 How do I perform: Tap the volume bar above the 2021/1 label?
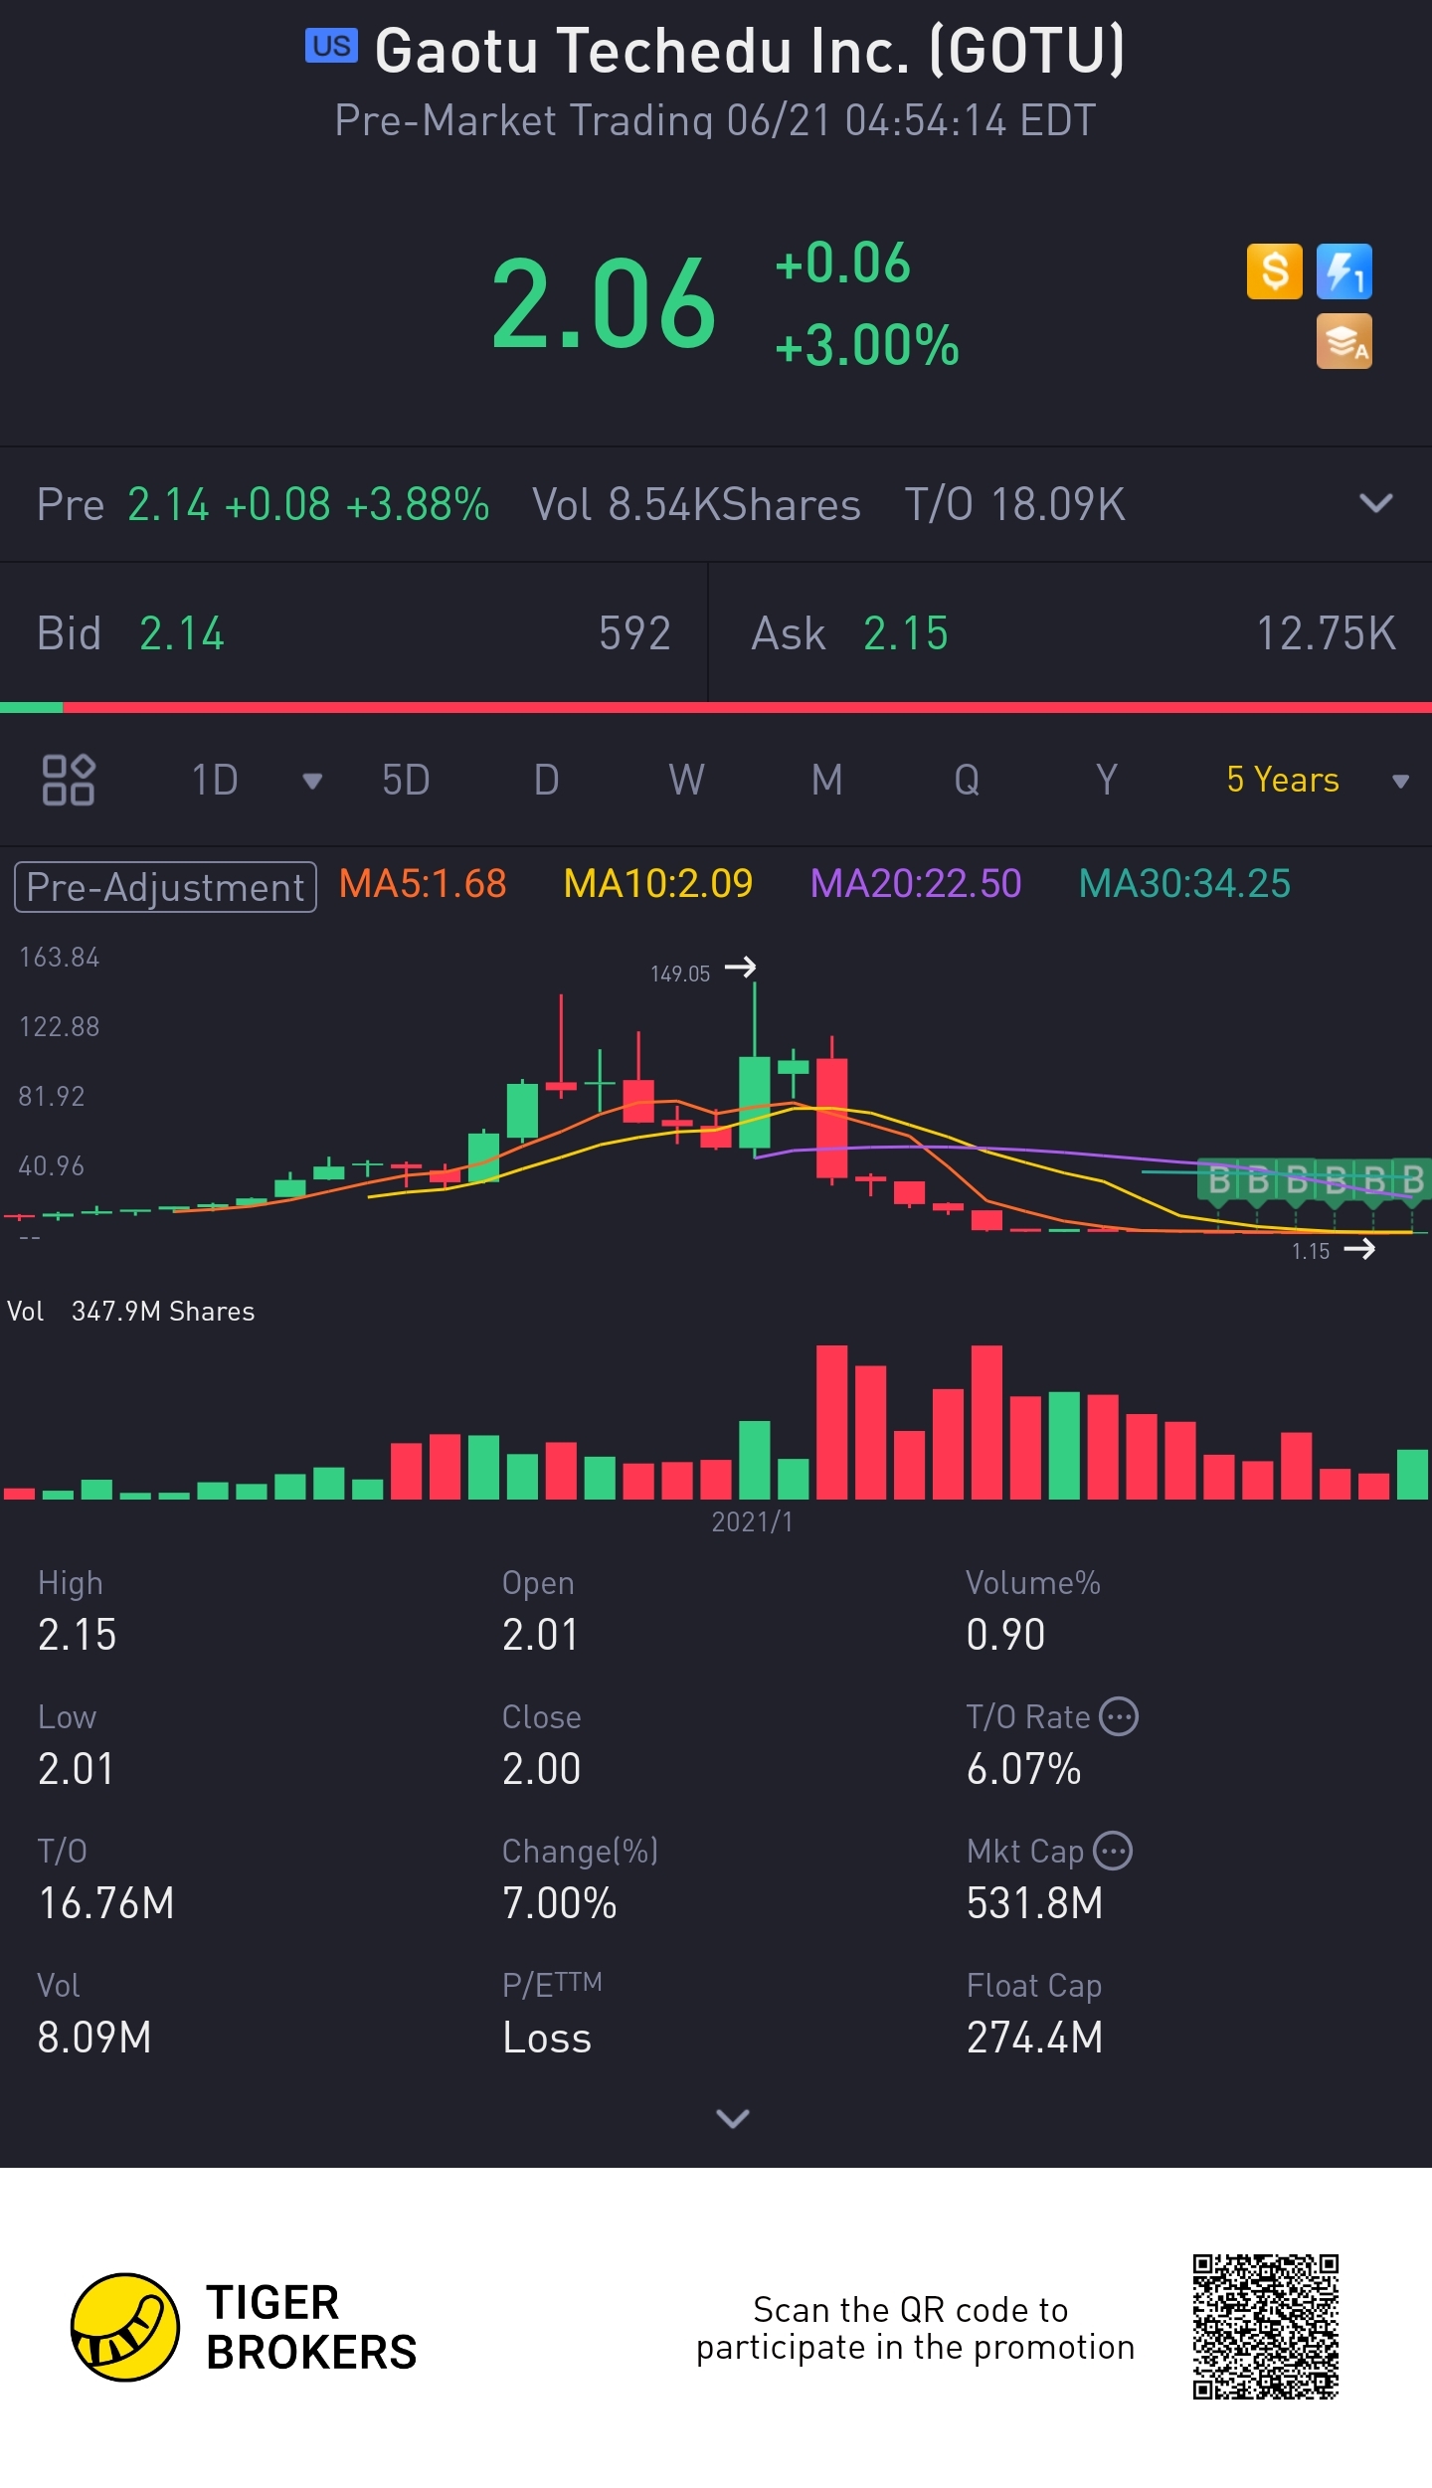click(x=755, y=1459)
